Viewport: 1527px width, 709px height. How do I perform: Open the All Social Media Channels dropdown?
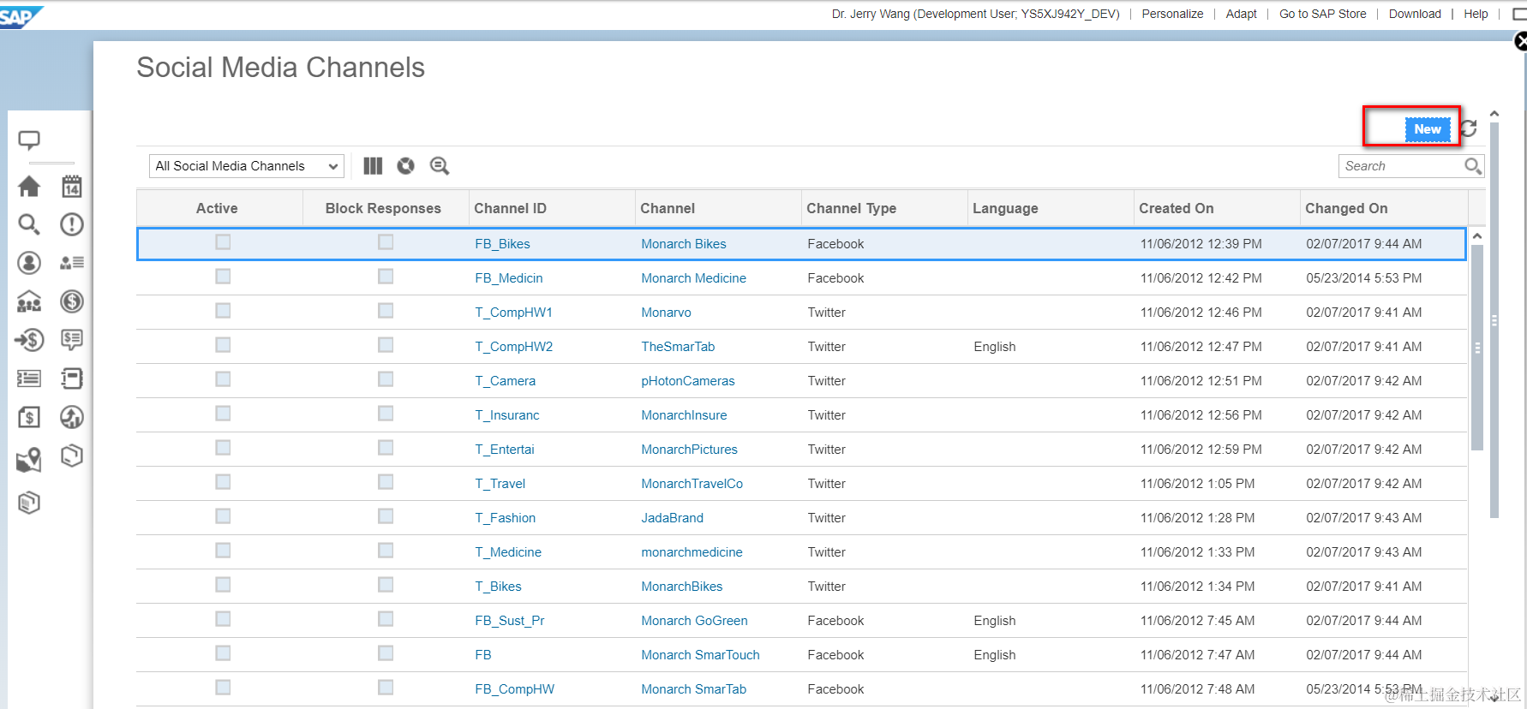247,166
